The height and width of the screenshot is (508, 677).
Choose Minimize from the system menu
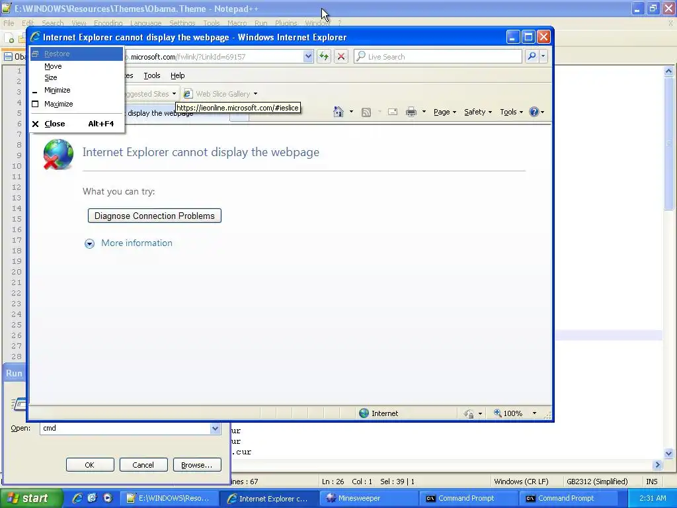pyautogui.click(x=77, y=90)
